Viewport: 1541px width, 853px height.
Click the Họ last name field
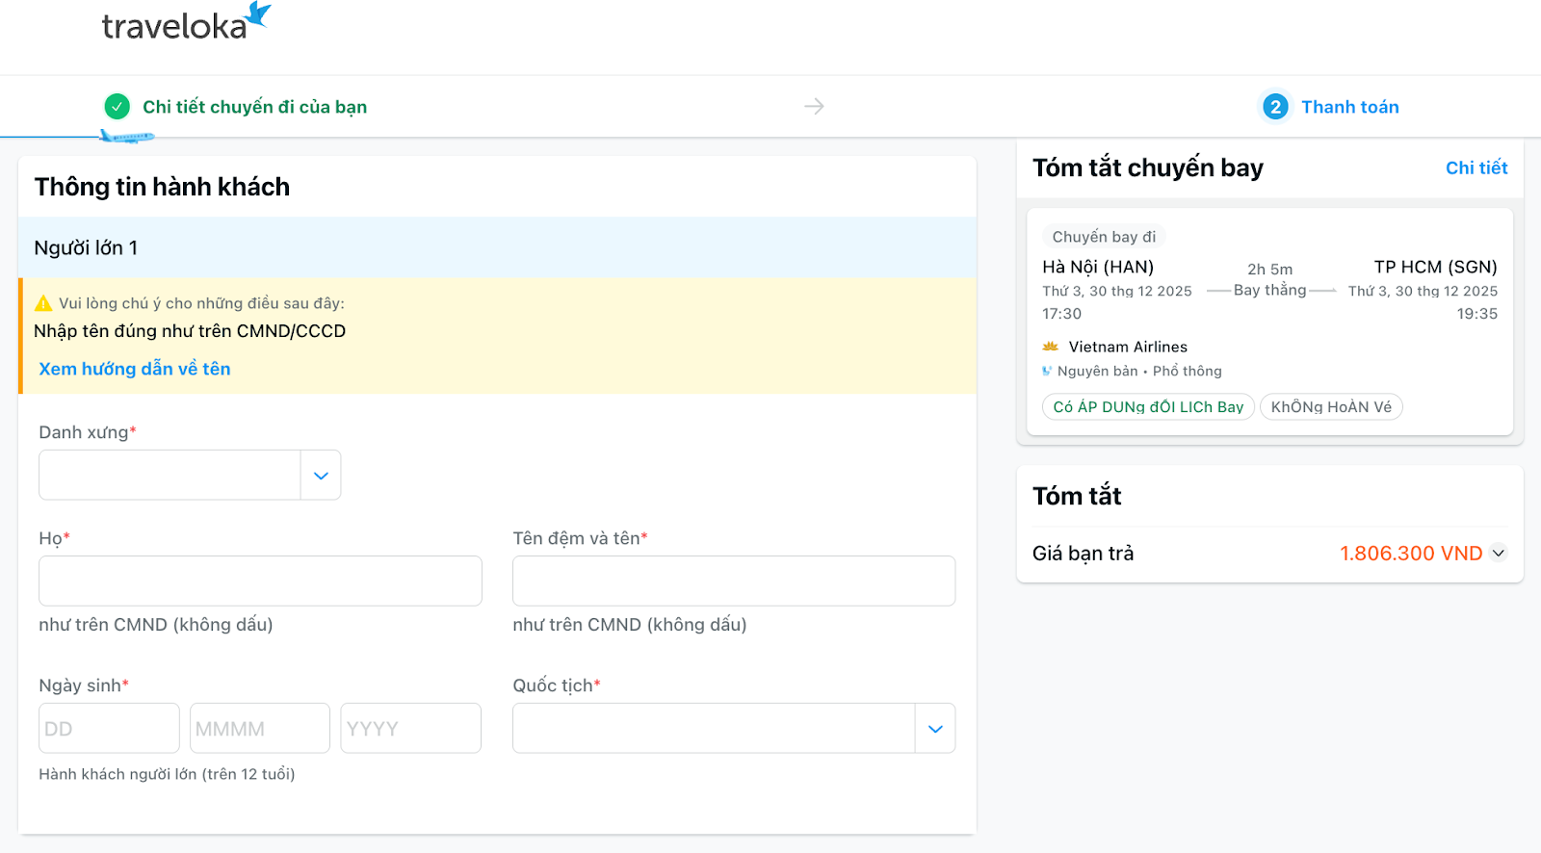[x=260, y=581]
